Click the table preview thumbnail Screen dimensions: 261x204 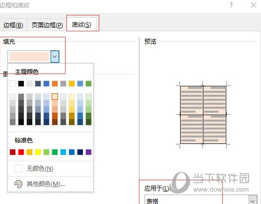pos(203,115)
